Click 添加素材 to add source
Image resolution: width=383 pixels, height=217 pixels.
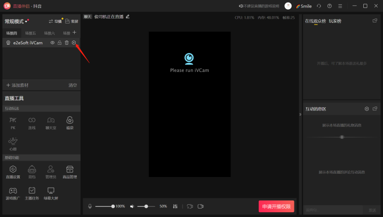[x=18, y=85]
